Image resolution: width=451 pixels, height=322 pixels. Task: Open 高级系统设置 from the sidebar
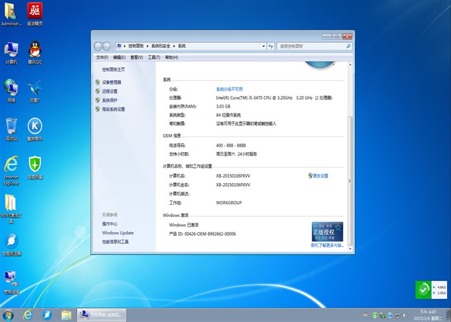tap(113, 109)
